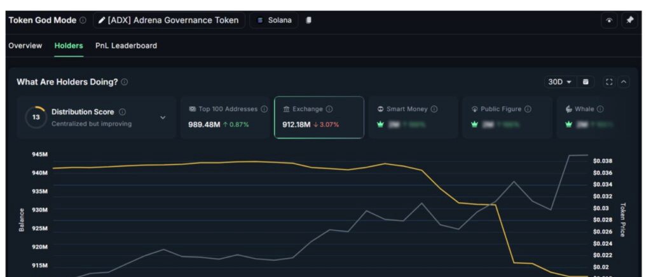Viewport: 651px width, 277px height.
Task: Click the 945M balance axis label
Action: tap(40, 154)
